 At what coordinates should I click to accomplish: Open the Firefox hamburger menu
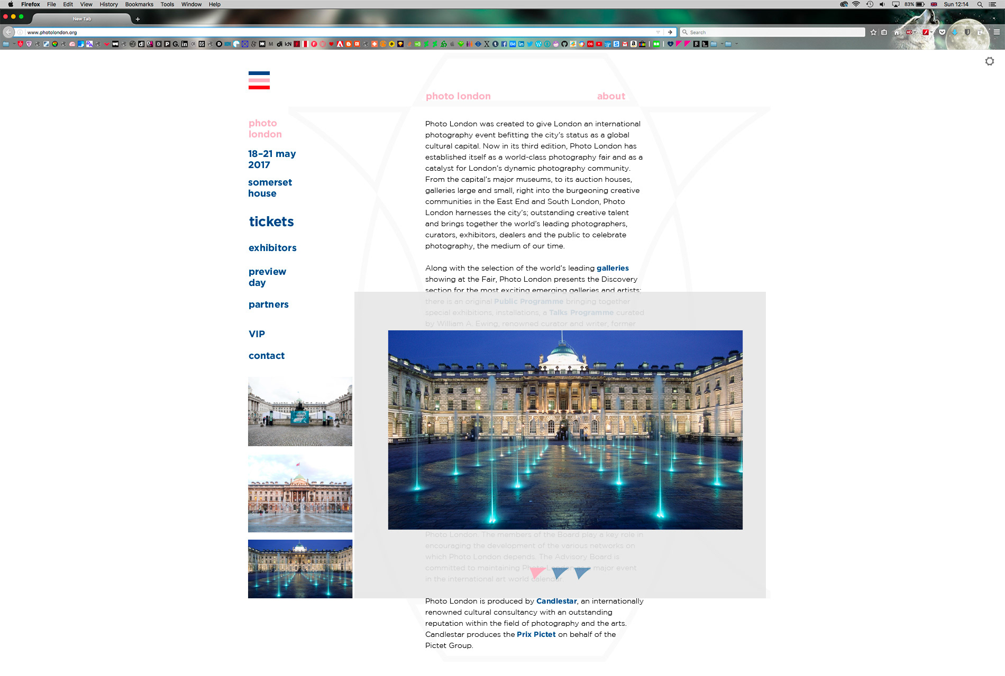[x=997, y=32]
